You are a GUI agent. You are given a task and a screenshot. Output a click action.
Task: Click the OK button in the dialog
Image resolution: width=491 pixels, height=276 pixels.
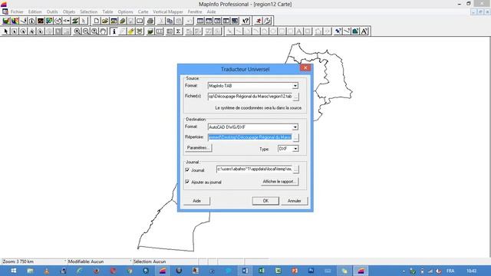265,201
